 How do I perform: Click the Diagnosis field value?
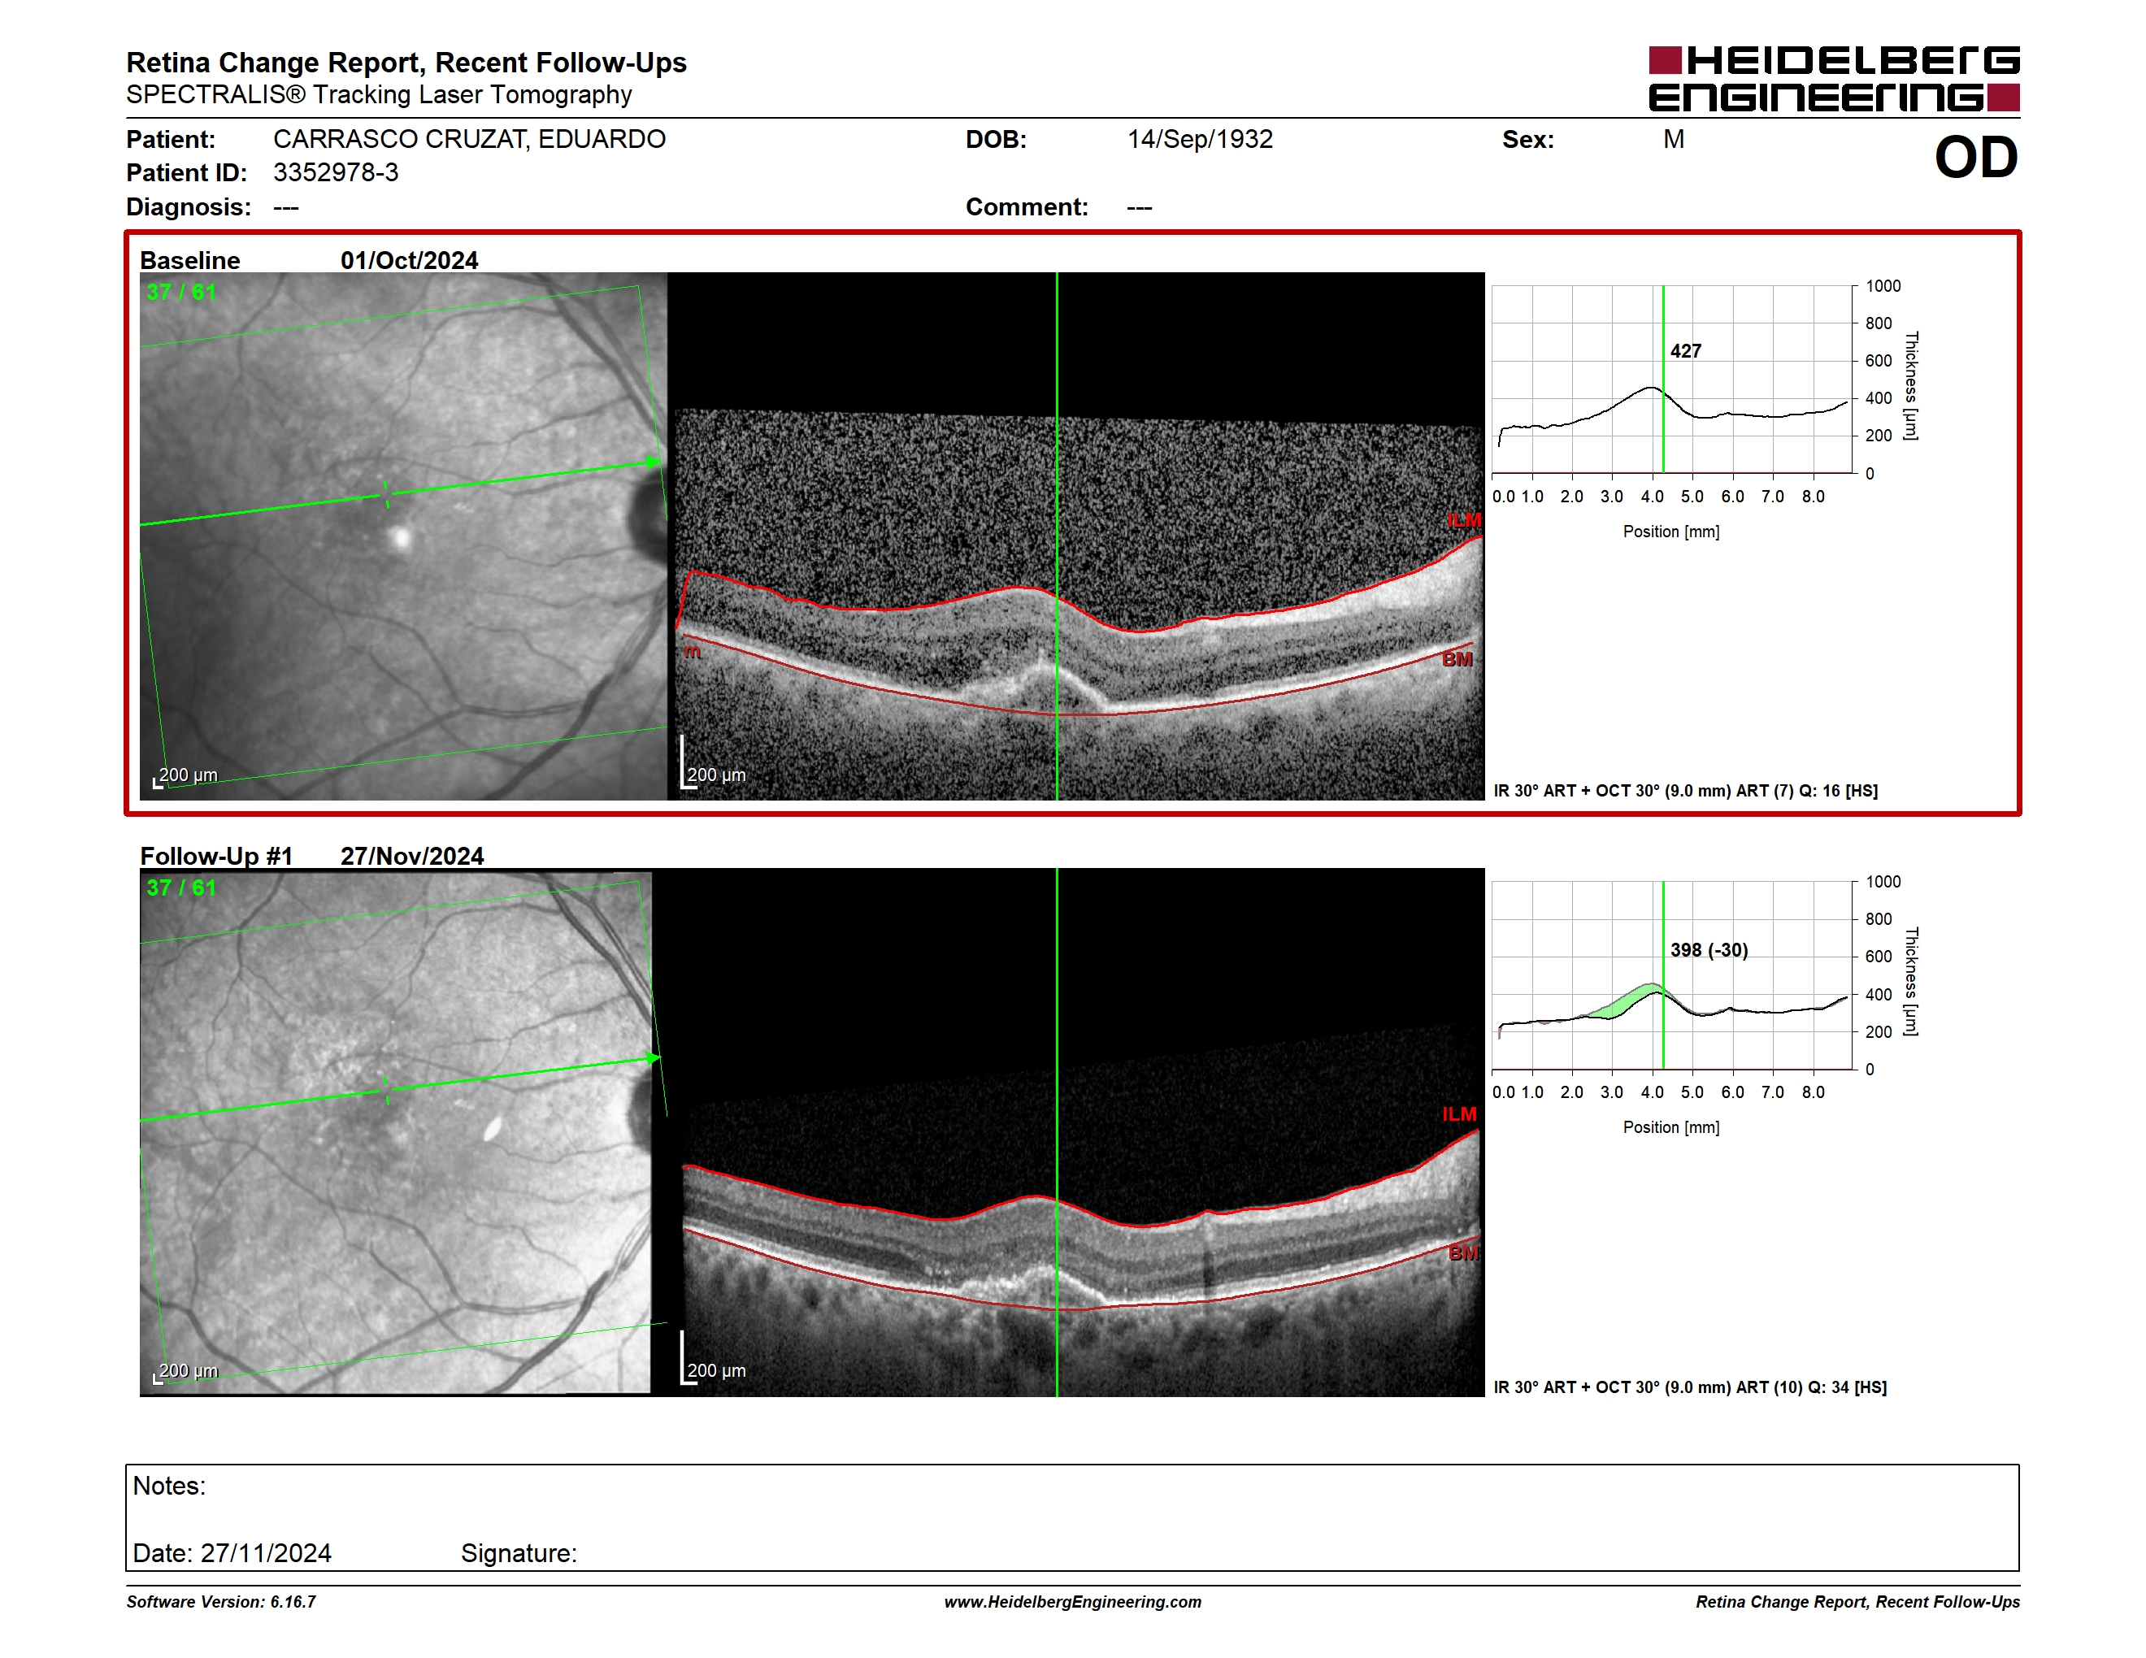pyautogui.click(x=286, y=207)
